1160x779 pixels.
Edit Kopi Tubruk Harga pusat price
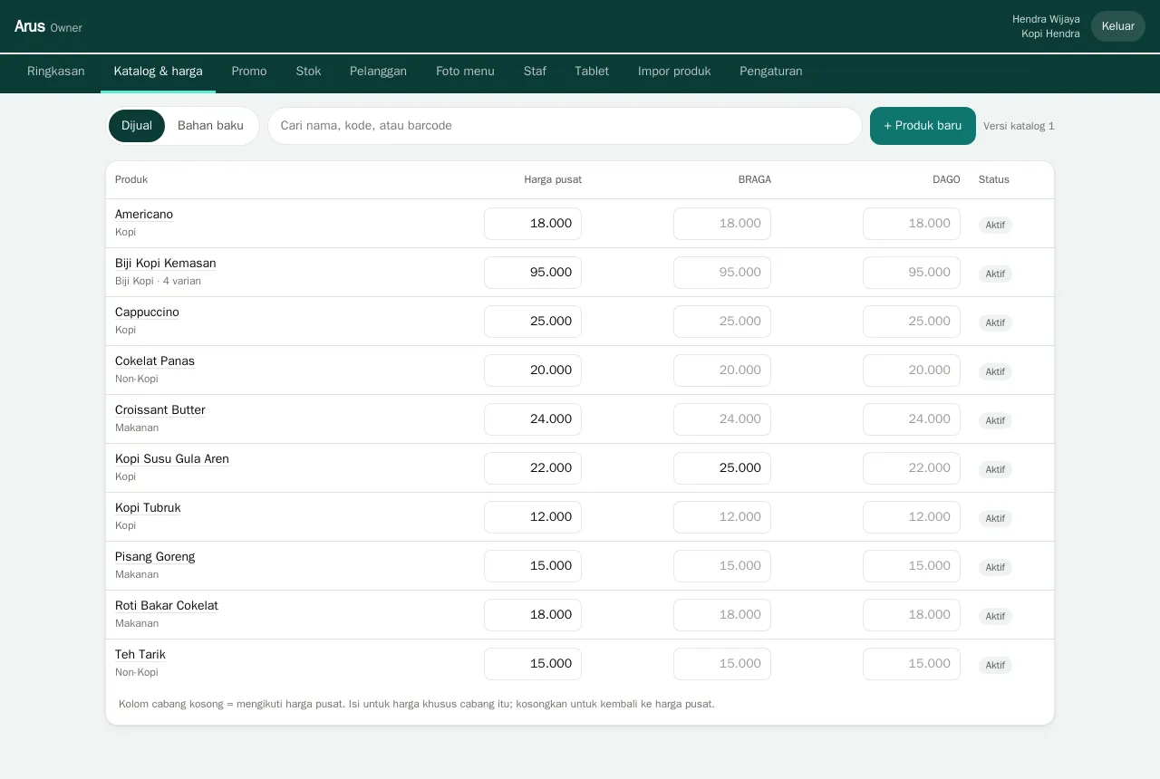pyautogui.click(x=533, y=517)
